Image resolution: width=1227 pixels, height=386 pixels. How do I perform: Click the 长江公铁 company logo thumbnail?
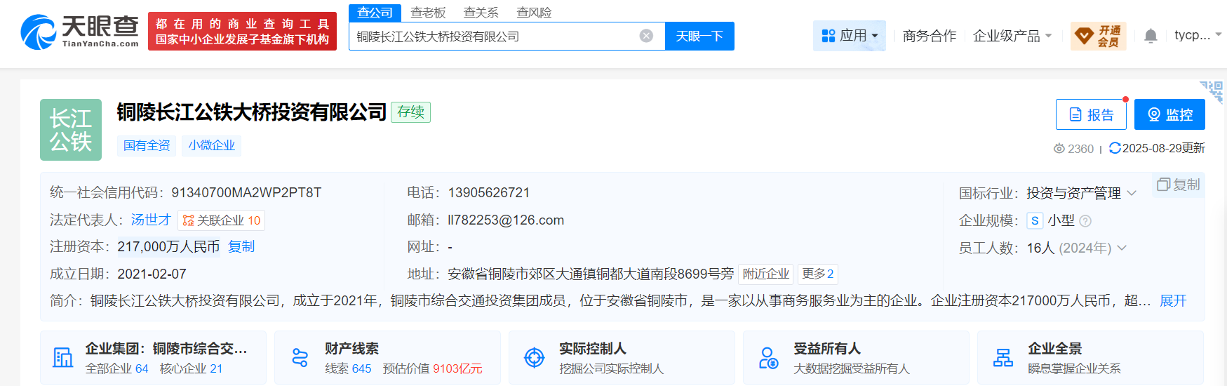pos(71,130)
